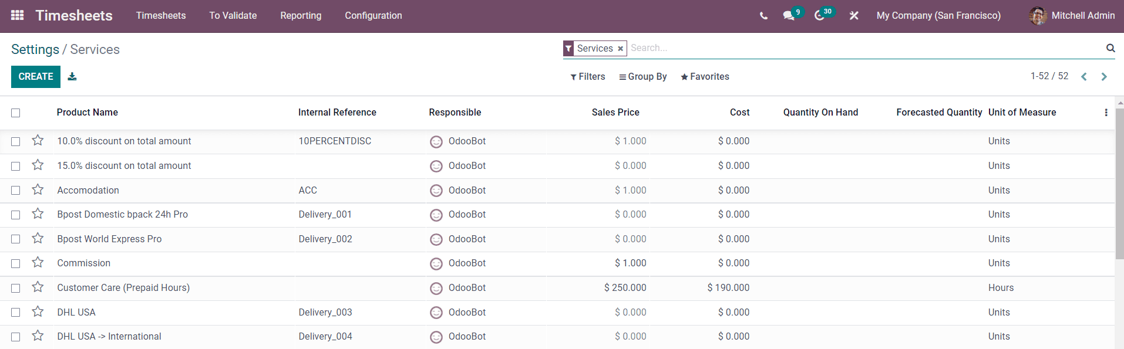
Task: Check the 10.0% discount row checkbox
Action: click(x=16, y=141)
